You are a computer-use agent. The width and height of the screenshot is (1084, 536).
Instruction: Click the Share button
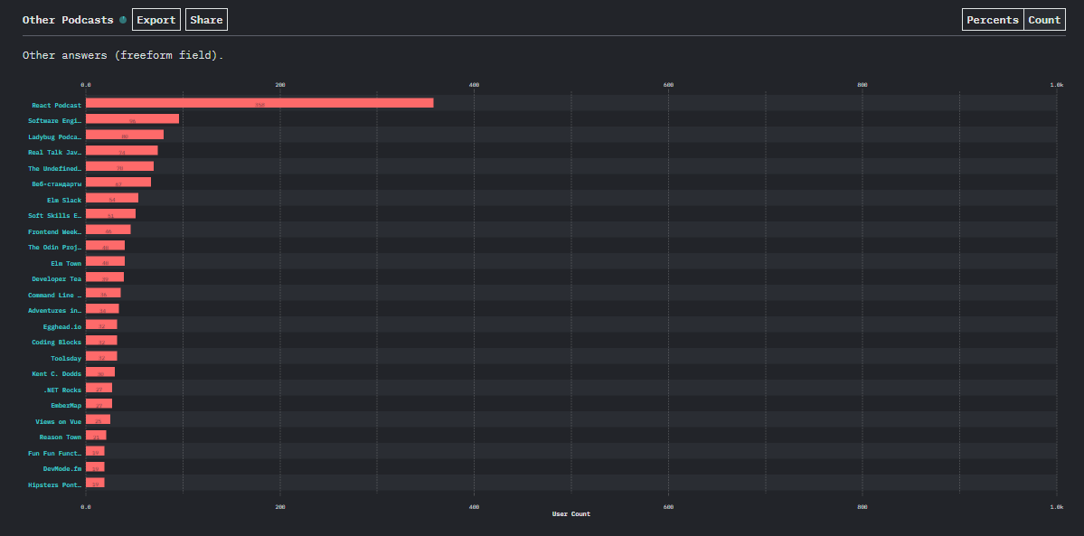click(x=206, y=20)
